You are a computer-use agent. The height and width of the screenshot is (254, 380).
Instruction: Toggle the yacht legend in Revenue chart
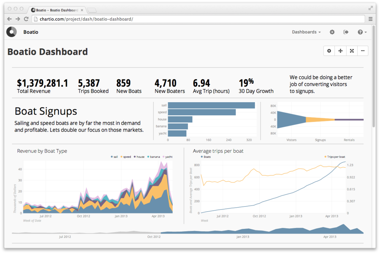(x=168, y=157)
